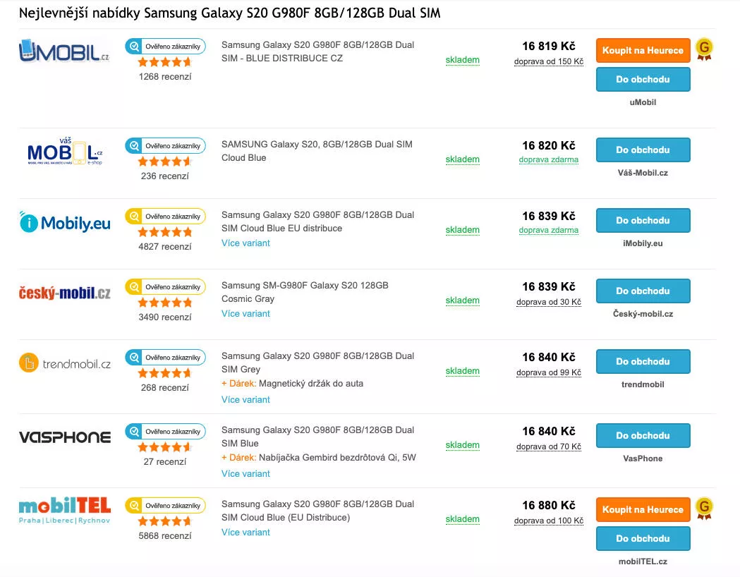Click the uMobil.cz shop logo

[64, 51]
